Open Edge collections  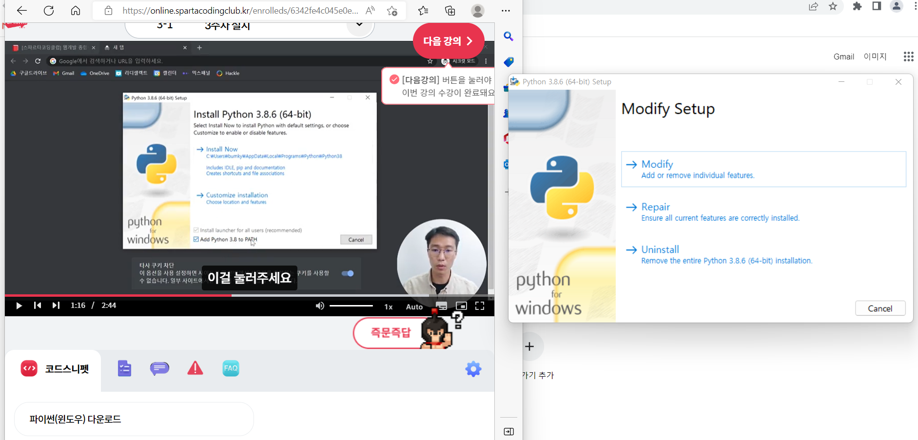pyautogui.click(x=450, y=10)
